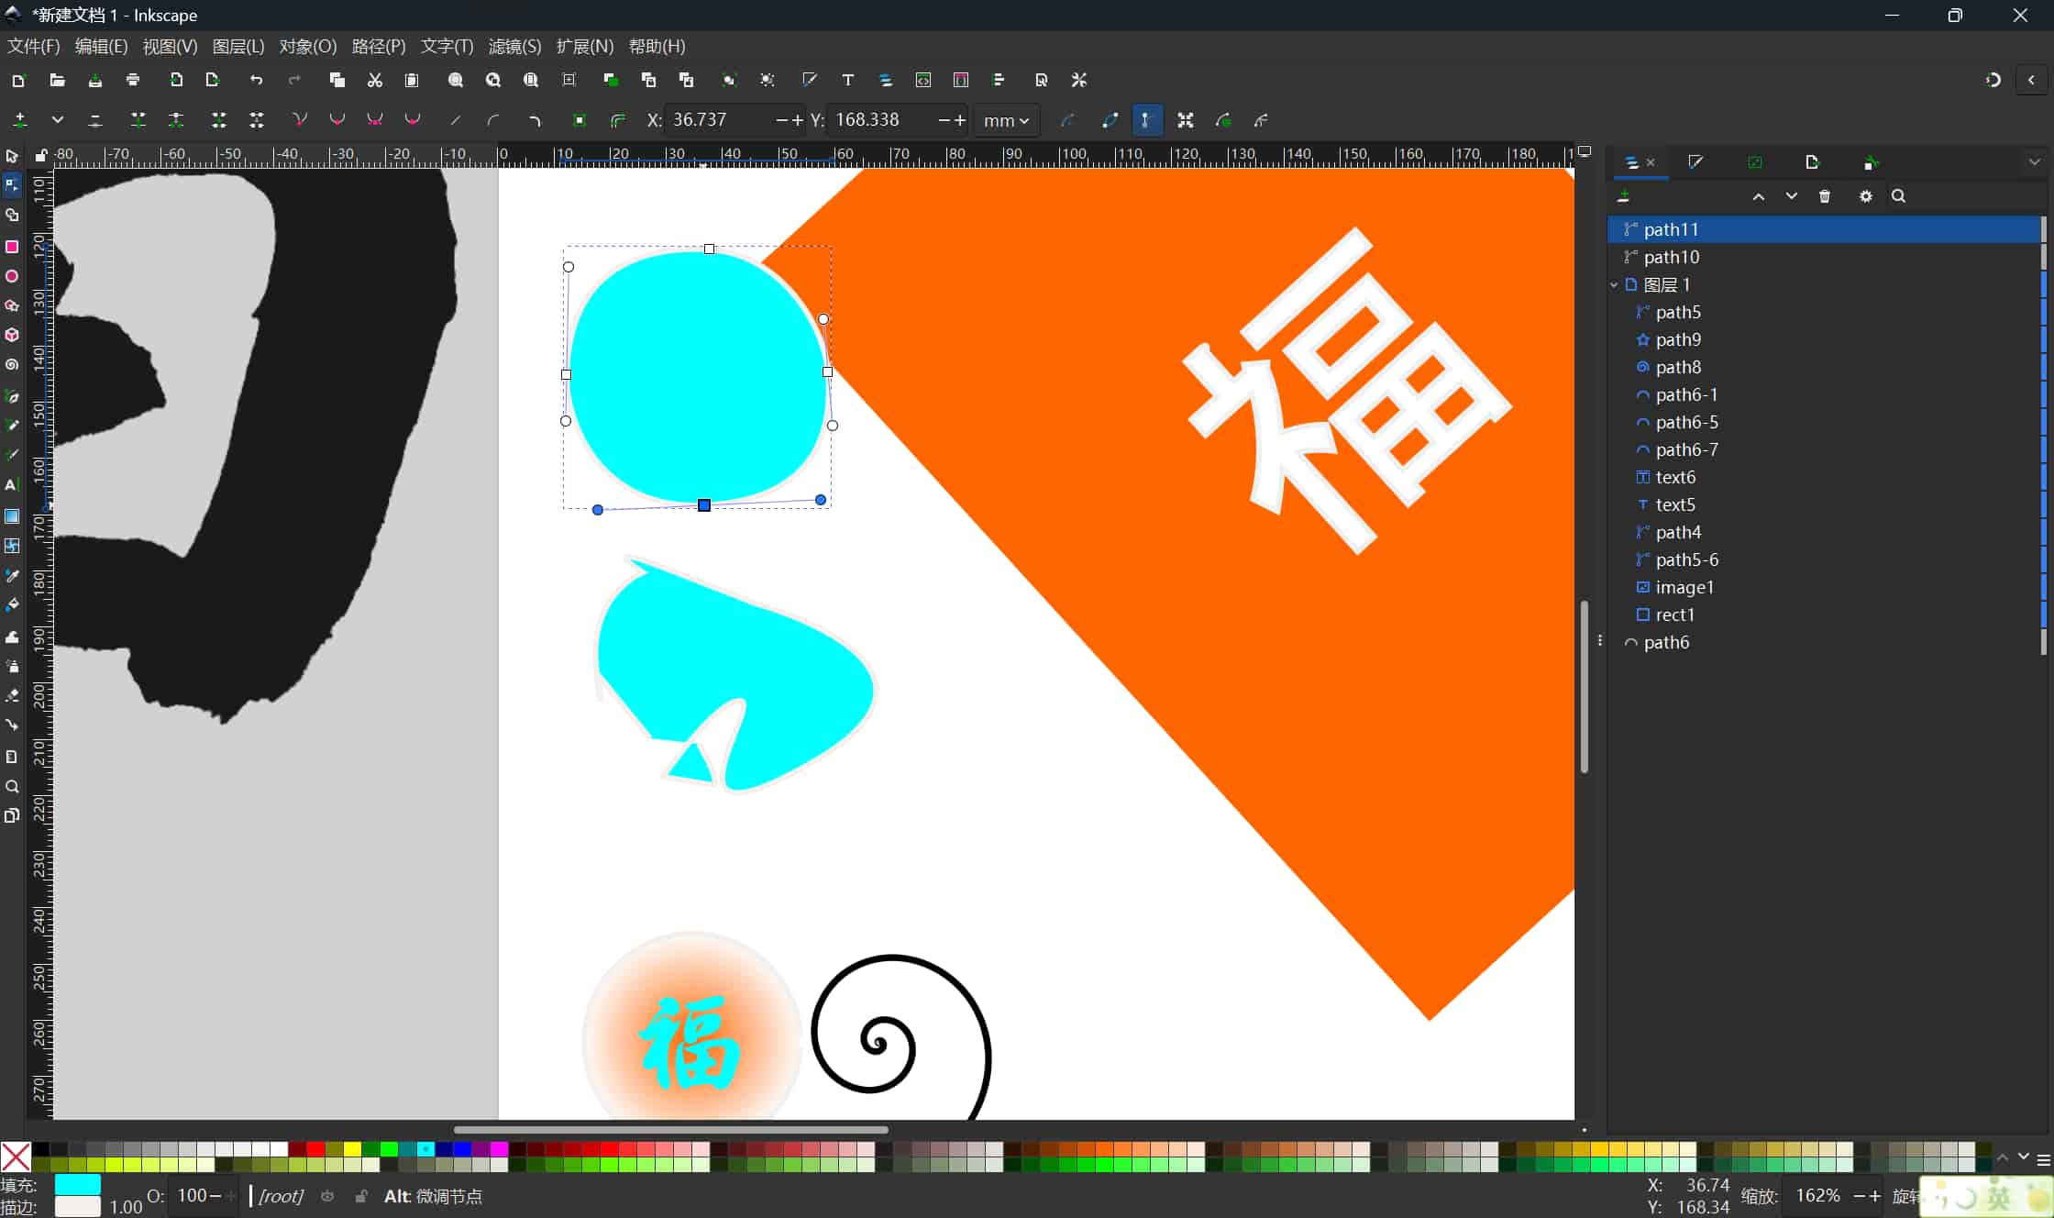Image resolution: width=2054 pixels, height=1218 pixels.
Task: Select the Zoom tool in toolbox
Action: point(12,787)
